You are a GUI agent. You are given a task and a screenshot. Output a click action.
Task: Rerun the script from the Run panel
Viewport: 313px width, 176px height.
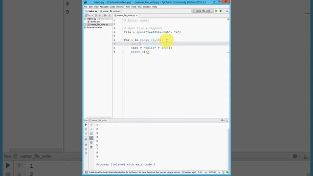(x=86, y=125)
